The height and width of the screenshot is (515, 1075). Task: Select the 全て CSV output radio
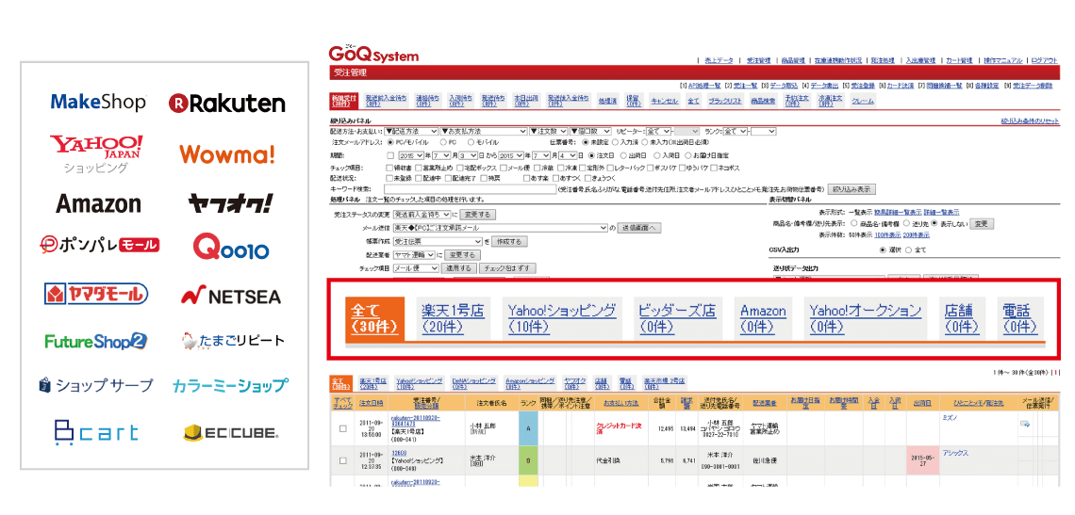click(x=908, y=249)
